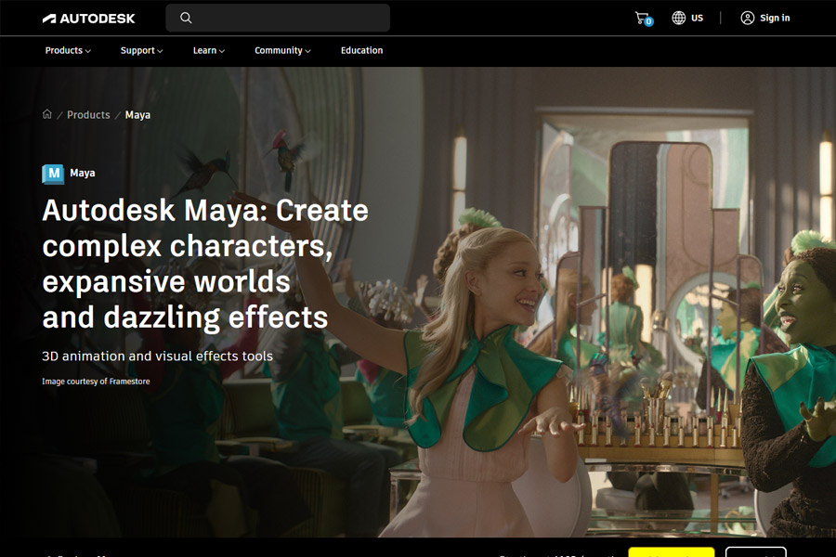Click the home breadcrumb icon
Viewport: 836px width, 557px height.
click(47, 114)
